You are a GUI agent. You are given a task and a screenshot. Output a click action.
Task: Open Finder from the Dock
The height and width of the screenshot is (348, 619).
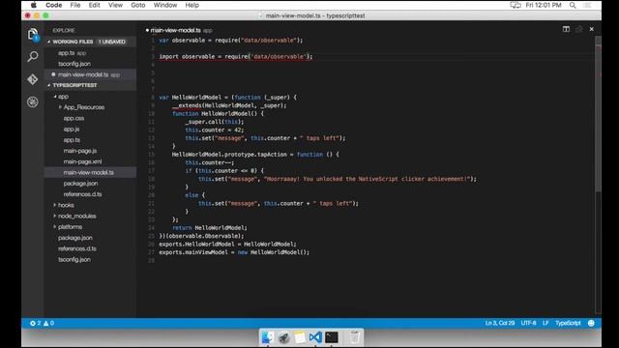[268, 337]
